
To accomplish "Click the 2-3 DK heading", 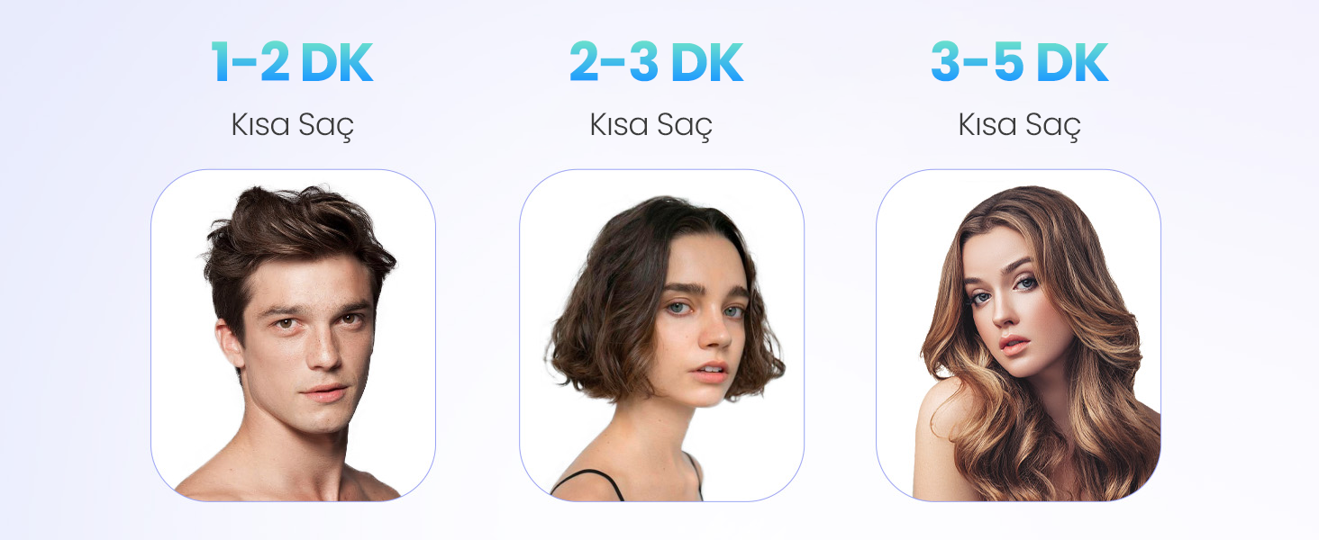I will click(x=656, y=63).
